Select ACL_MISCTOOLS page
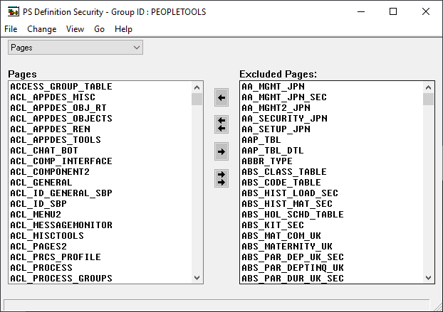Screen dimensions: 443x312 pyautogui.click(x=100, y=236)
